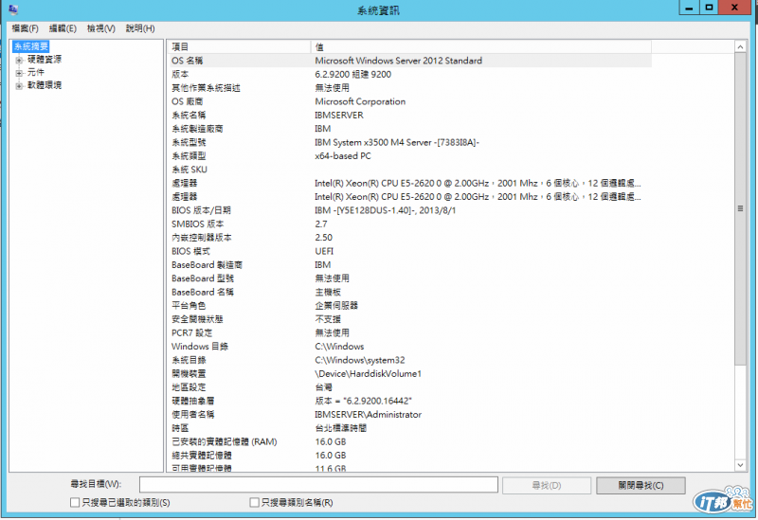Click the vertical scrollbar thumb
The height and width of the screenshot is (520, 758).
(x=740, y=208)
